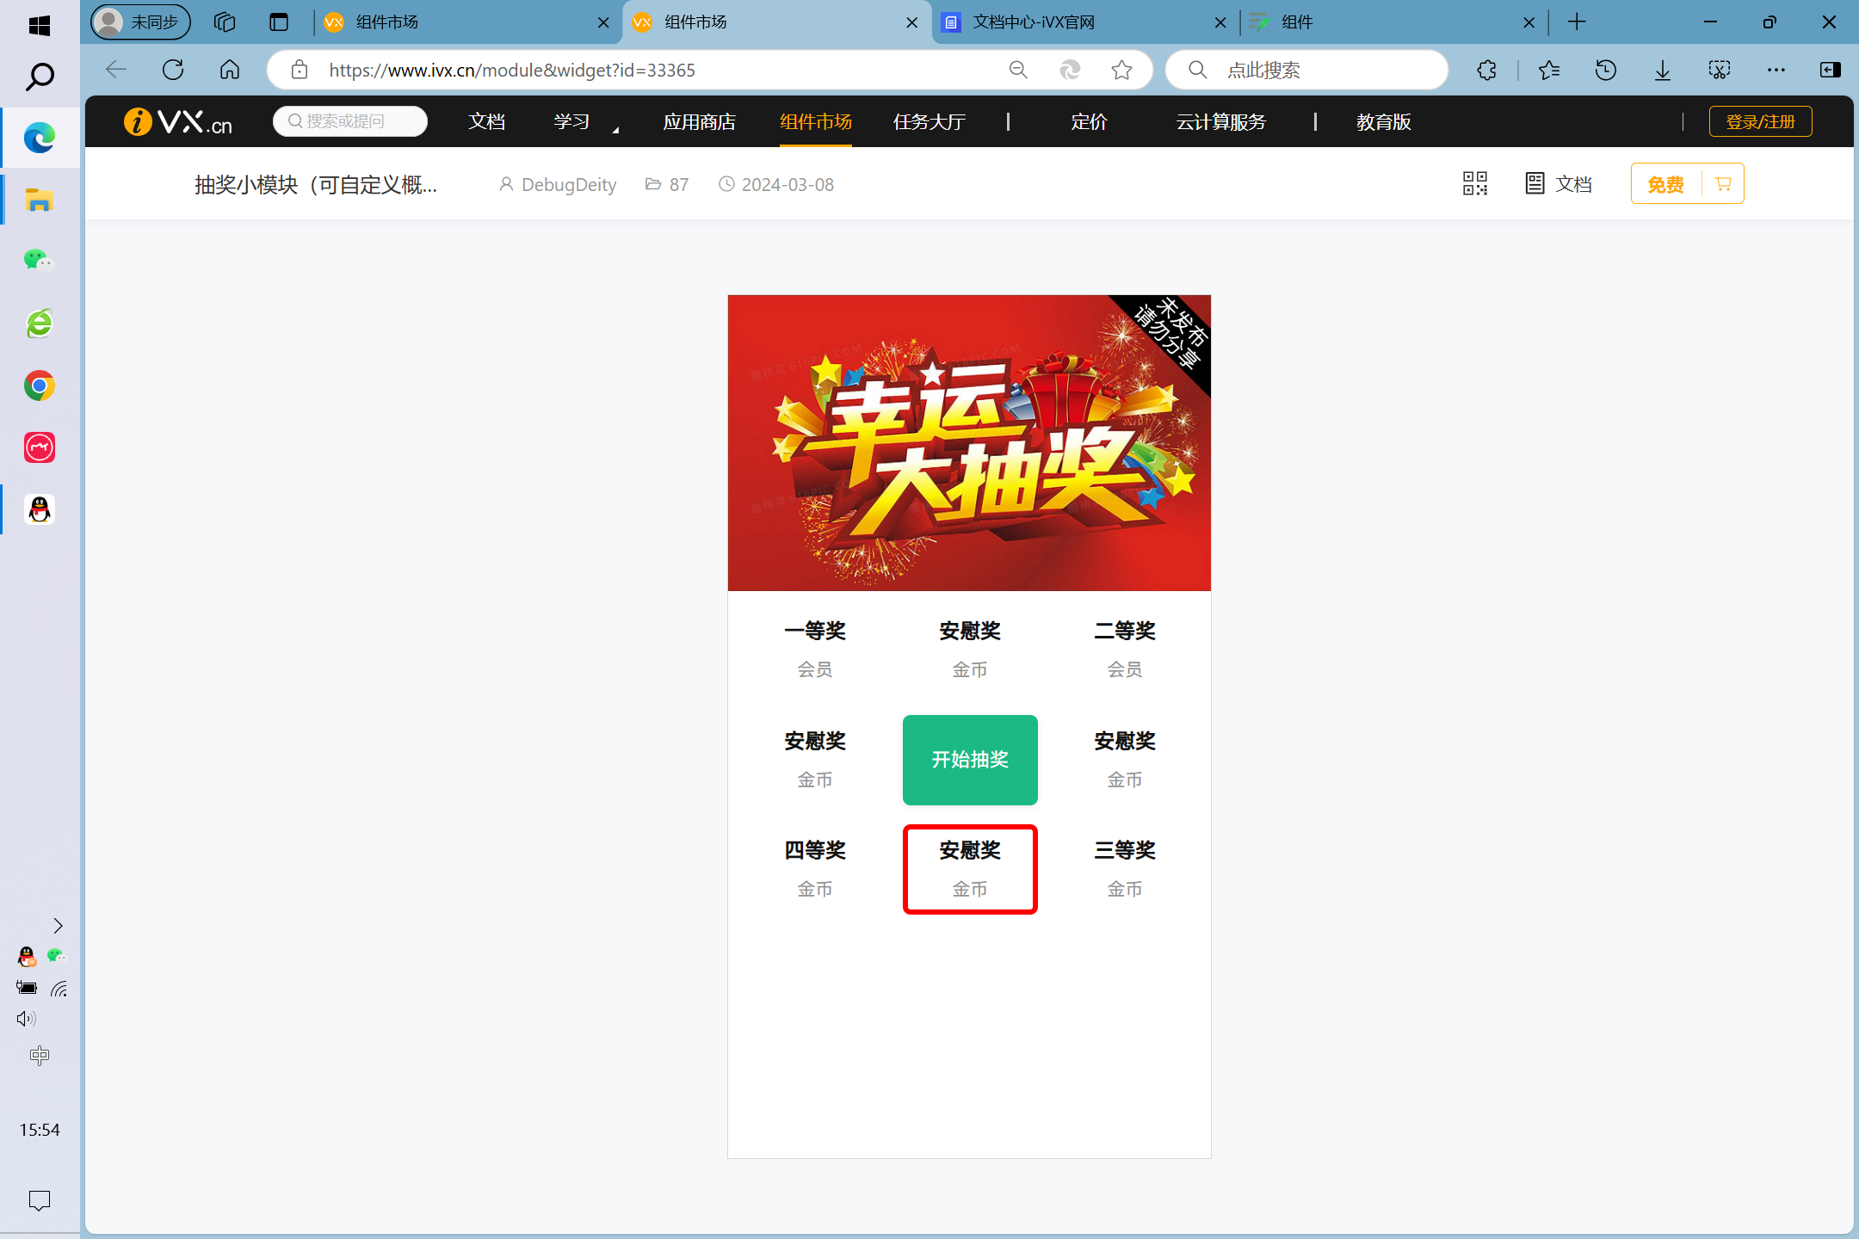Open Chrome from the taskbar

(x=39, y=385)
